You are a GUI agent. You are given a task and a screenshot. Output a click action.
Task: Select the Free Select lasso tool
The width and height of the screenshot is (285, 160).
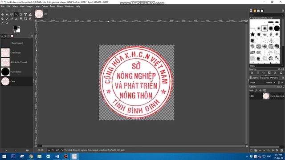click(12, 15)
